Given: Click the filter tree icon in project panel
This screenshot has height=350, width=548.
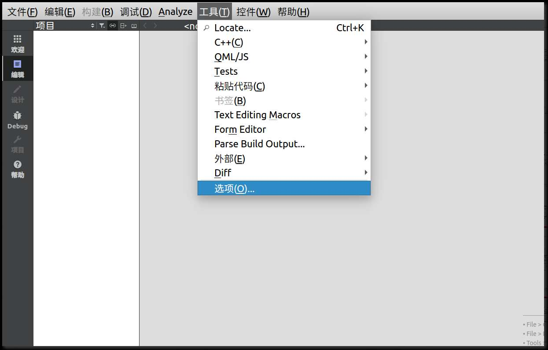Looking at the screenshot, I should 102,26.
